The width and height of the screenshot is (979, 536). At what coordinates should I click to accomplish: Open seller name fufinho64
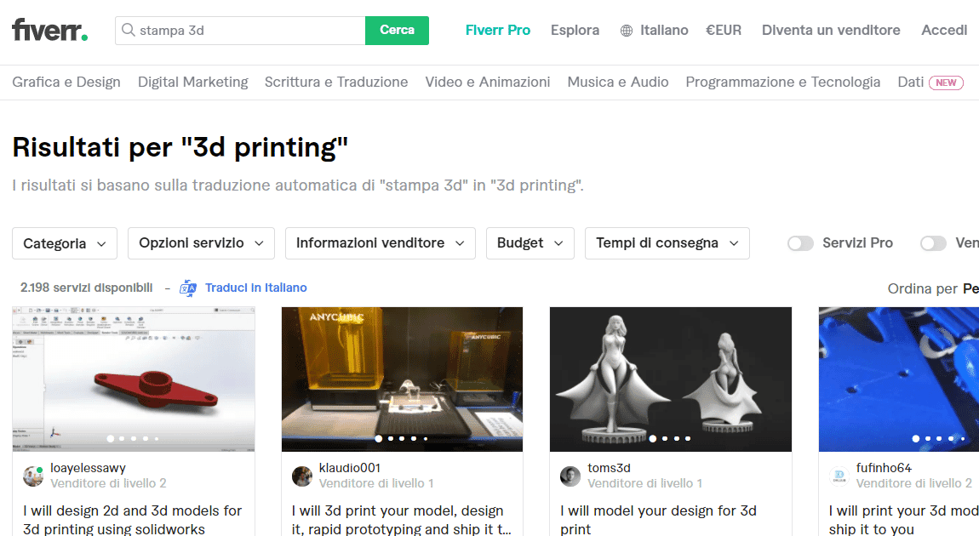[884, 468]
